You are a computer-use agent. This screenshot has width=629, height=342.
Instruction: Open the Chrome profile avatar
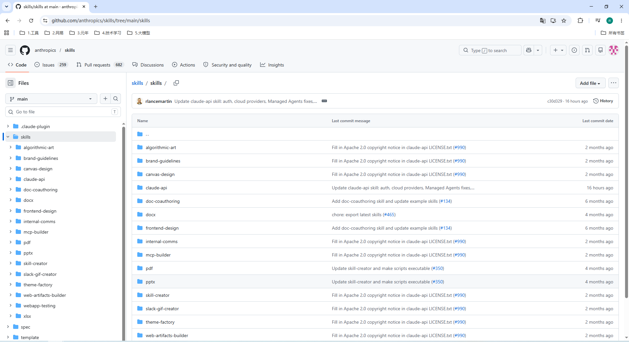[610, 21]
